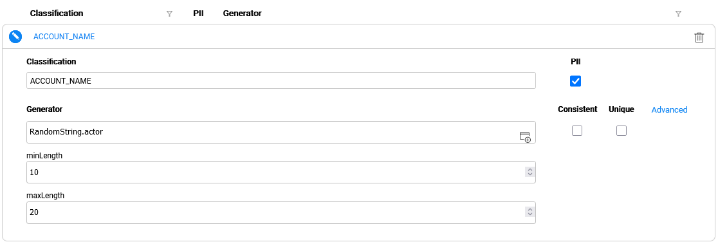Click the minLength spinner arrows
Screen dimensions: 718x242
[x=529, y=172]
